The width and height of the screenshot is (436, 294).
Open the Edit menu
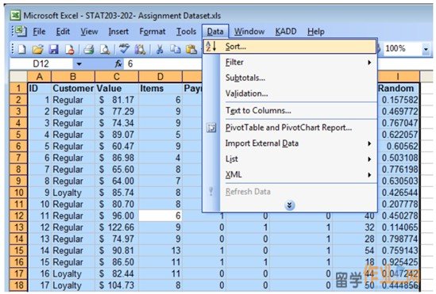click(x=63, y=32)
